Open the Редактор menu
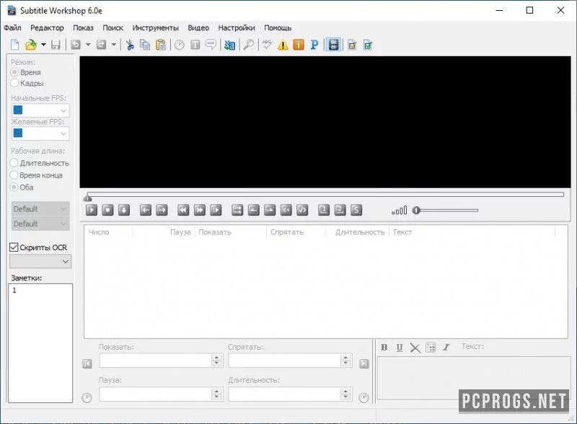Screen dimensions: 577x424 47,28
